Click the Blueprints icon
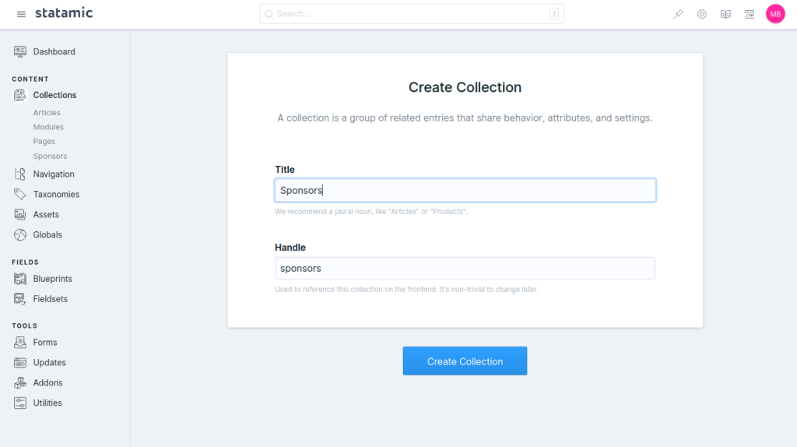 [19, 279]
